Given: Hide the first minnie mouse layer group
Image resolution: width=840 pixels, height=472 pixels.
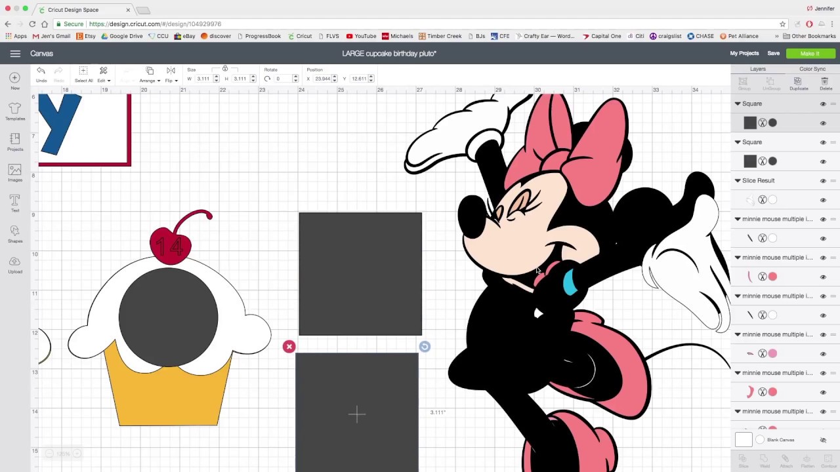Looking at the screenshot, I should [x=823, y=219].
